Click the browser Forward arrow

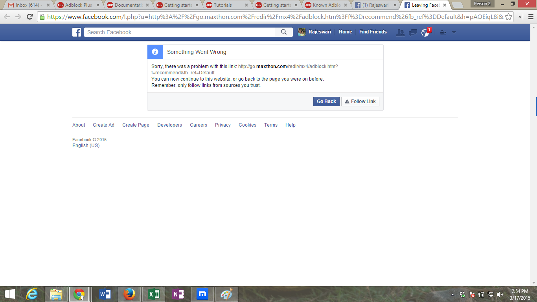point(18,17)
